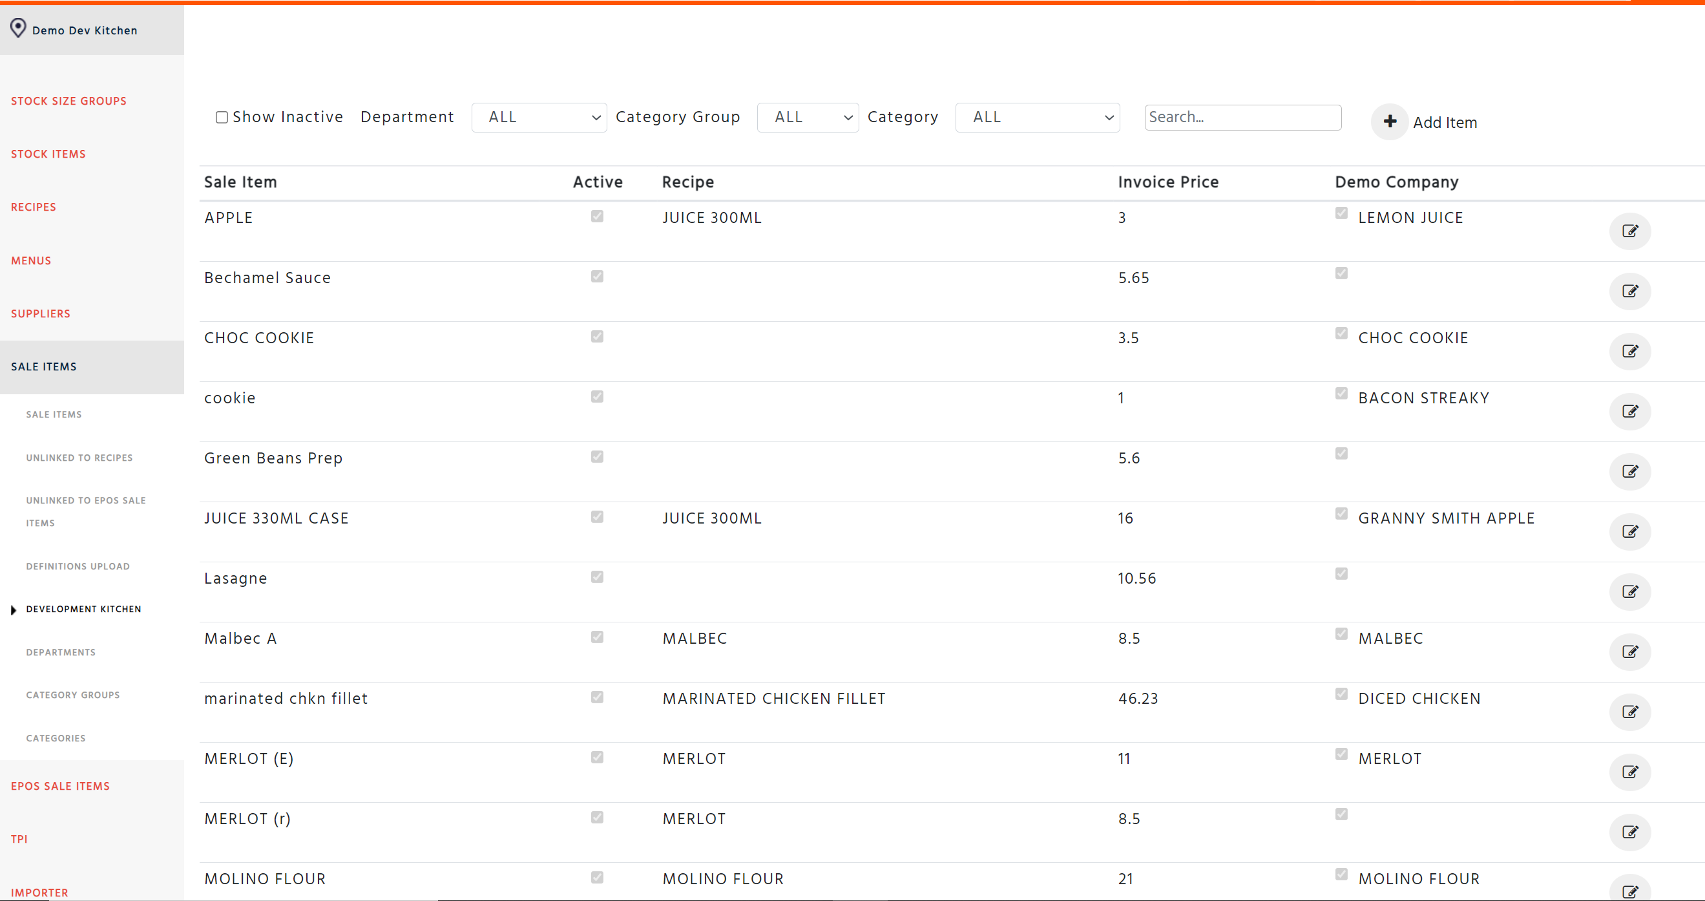Navigate to Menus section
This screenshot has width=1705, height=901.
click(31, 261)
